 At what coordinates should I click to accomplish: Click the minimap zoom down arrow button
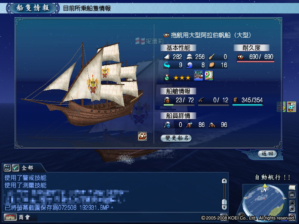(292, 209)
